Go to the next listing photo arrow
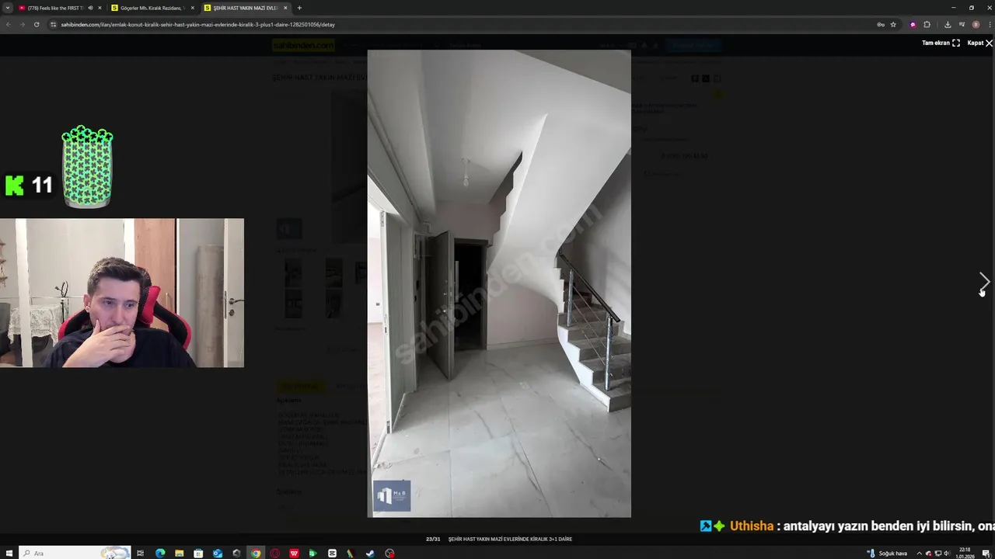 [x=984, y=280]
